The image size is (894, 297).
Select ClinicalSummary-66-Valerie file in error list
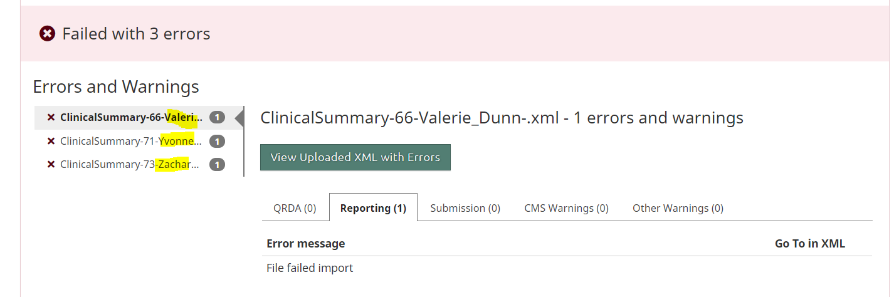point(131,118)
